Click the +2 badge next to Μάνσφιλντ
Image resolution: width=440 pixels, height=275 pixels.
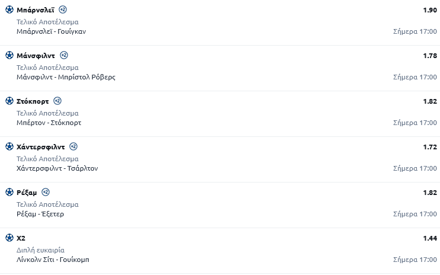[x=64, y=55]
